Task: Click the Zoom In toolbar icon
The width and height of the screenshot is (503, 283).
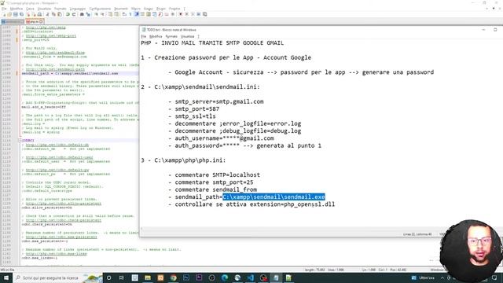Action: click(96, 14)
